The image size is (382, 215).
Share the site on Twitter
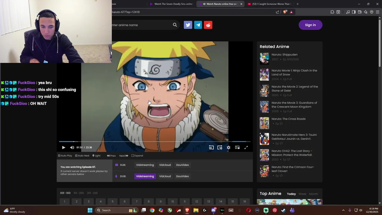[188, 25]
